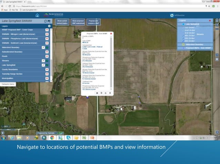Open Internet Explorer from the taskbar
Screen dimensions: 220x164
11,138
